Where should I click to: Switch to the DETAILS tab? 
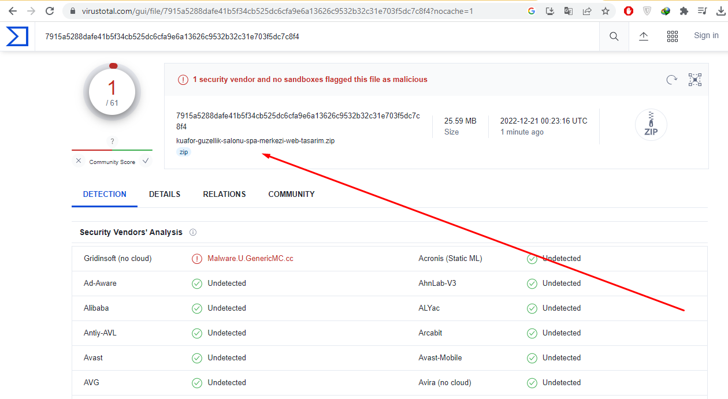click(x=165, y=194)
